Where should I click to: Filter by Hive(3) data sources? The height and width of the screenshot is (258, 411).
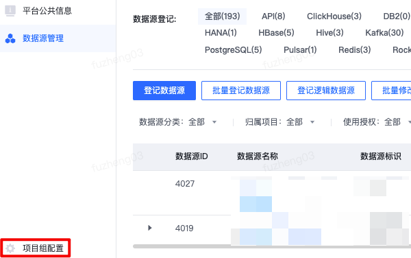(x=329, y=33)
